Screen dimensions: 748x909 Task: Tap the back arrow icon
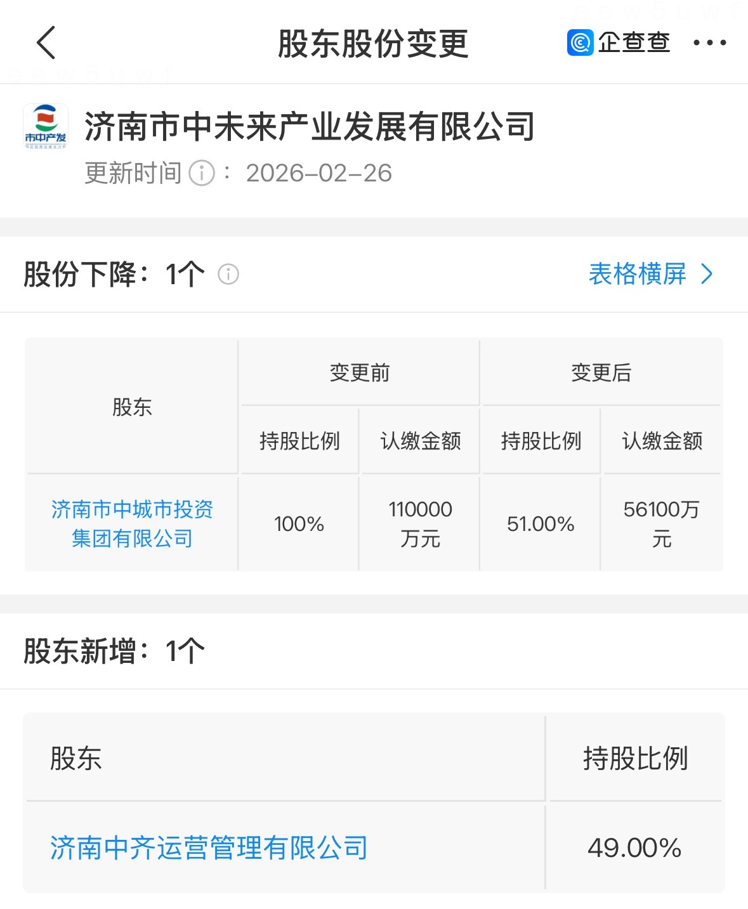pos(46,43)
